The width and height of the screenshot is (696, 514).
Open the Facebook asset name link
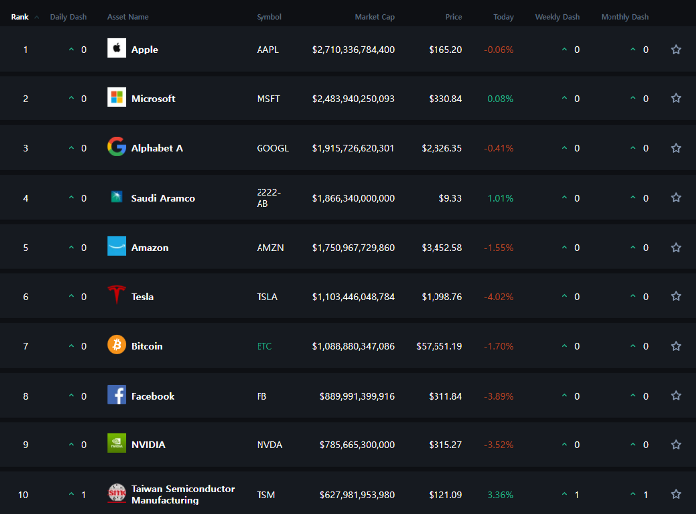(153, 396)
